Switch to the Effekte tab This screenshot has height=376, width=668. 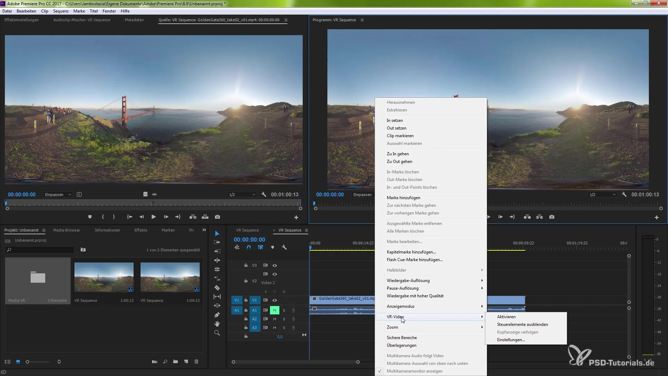[141, 230]
